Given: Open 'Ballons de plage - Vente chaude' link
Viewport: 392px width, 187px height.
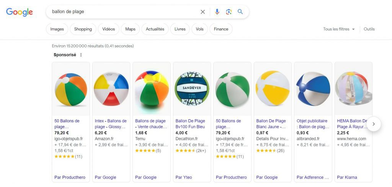Looking at the screenshot, I should [x=151, y=124].
